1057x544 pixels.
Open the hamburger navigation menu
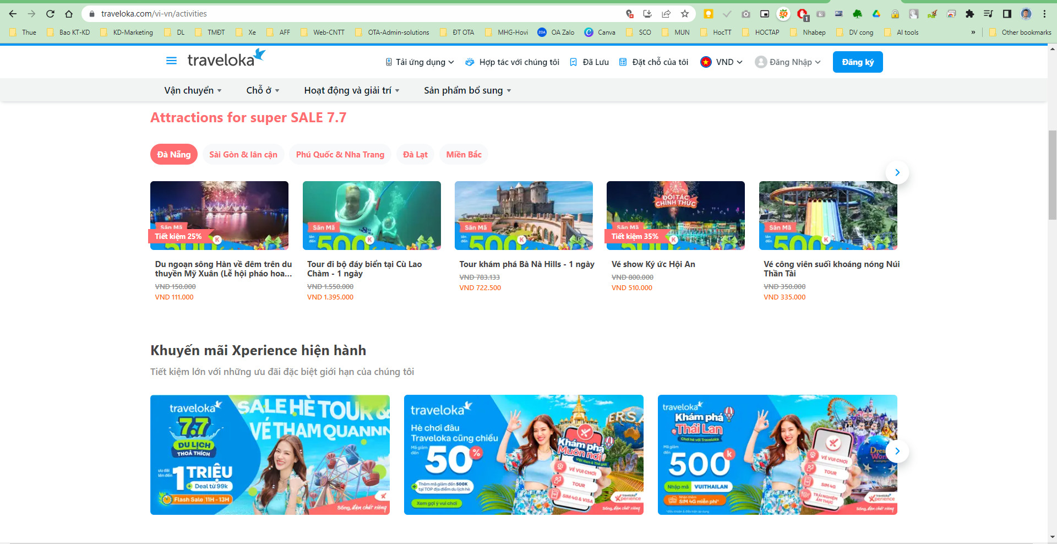[171, 61]
